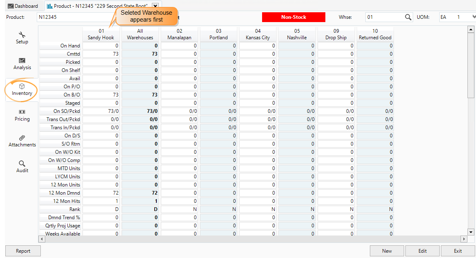This screenshot has width=476, height=258.
Task: Click the Attachments paperclip icon
Action: (x=22, y=138)
